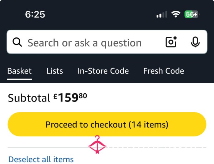The height and width of the screenshot is (164, 214).
Task: Click the solid filled part of progress line
Action: coord(48,148)
